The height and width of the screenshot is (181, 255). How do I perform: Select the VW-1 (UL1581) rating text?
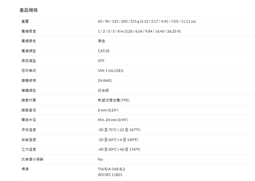pos(111,71)
